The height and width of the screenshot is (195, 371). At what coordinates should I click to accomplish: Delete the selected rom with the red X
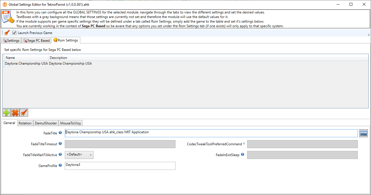pos(15,113)
